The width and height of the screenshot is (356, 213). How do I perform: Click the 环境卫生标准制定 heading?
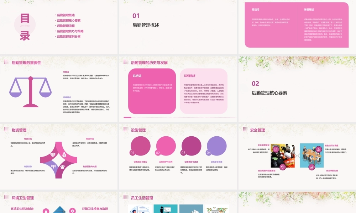pos(22,209)
